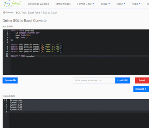149x128 pixels.
Task: Expand the Image dropdown menu
Action: tap(105, 4)
